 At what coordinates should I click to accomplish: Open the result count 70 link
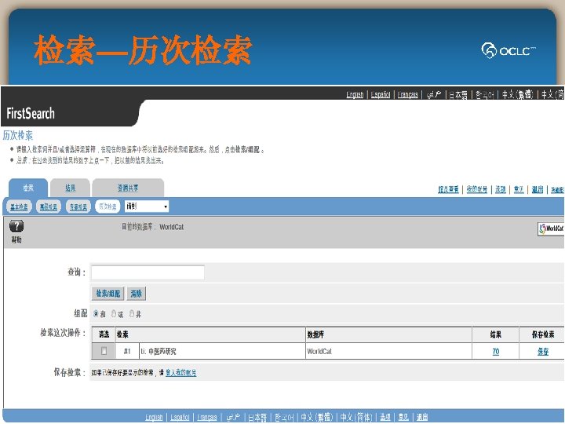coord(496,352)
